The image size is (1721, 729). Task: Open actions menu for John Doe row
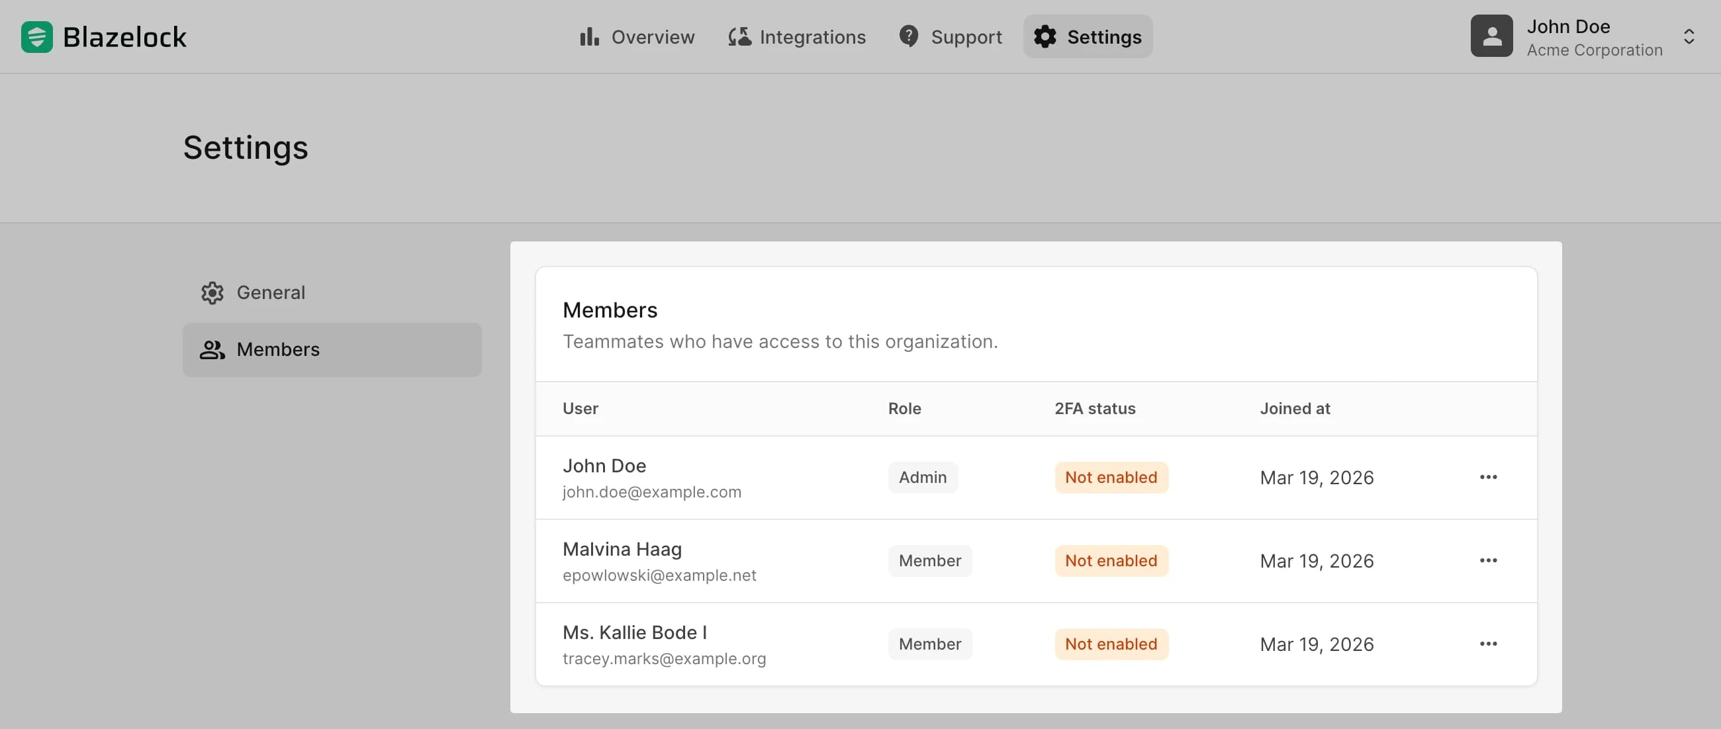pyautogui.click(x=1488, y=478)
